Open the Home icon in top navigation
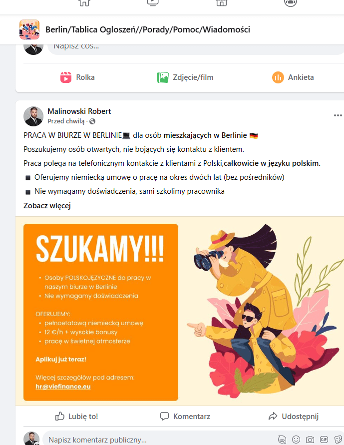 (84, 3)
